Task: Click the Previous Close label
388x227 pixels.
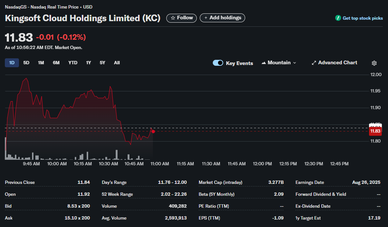Action: pyautogui.click(x=20, y=182)
